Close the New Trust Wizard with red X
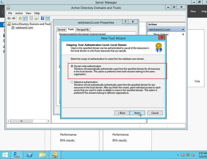 (162, 37)
